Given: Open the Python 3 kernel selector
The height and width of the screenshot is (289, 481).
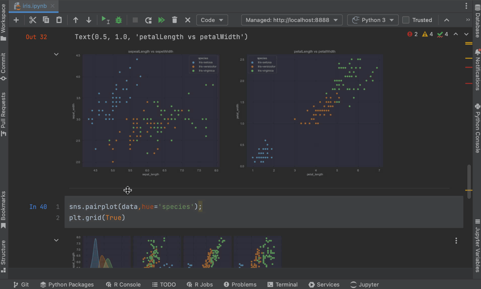Looking at the screenshot, I should pyautogui.click(x=373, y=20).
